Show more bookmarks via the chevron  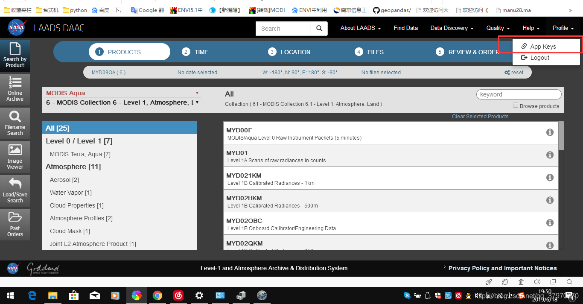coord(570,10)
